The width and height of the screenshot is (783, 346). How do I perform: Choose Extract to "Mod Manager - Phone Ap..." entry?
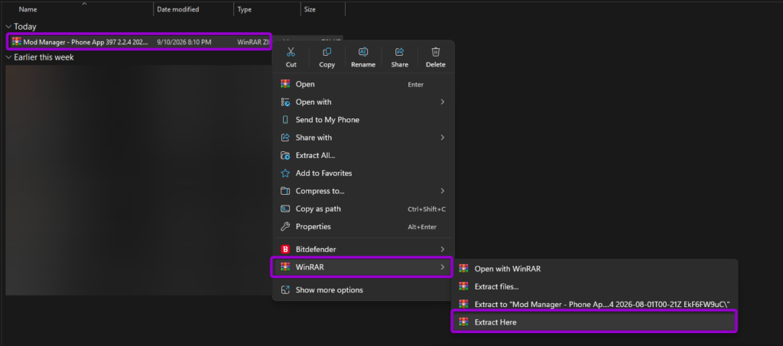pos(594,304)
